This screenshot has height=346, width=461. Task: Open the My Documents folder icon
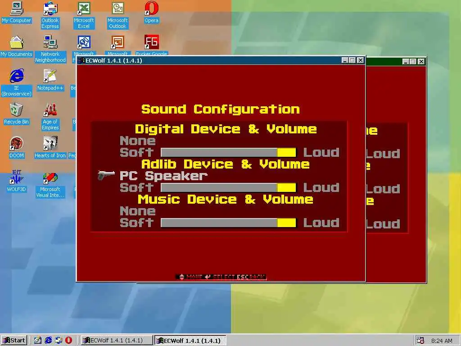(x=17, y=46)
